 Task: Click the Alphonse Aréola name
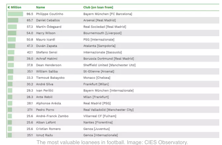tap(48, 103)
